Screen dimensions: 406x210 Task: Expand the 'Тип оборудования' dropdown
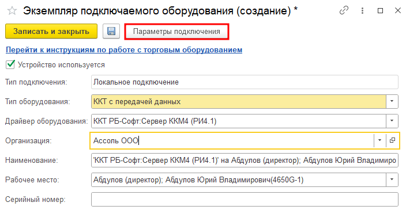(392, 101)
